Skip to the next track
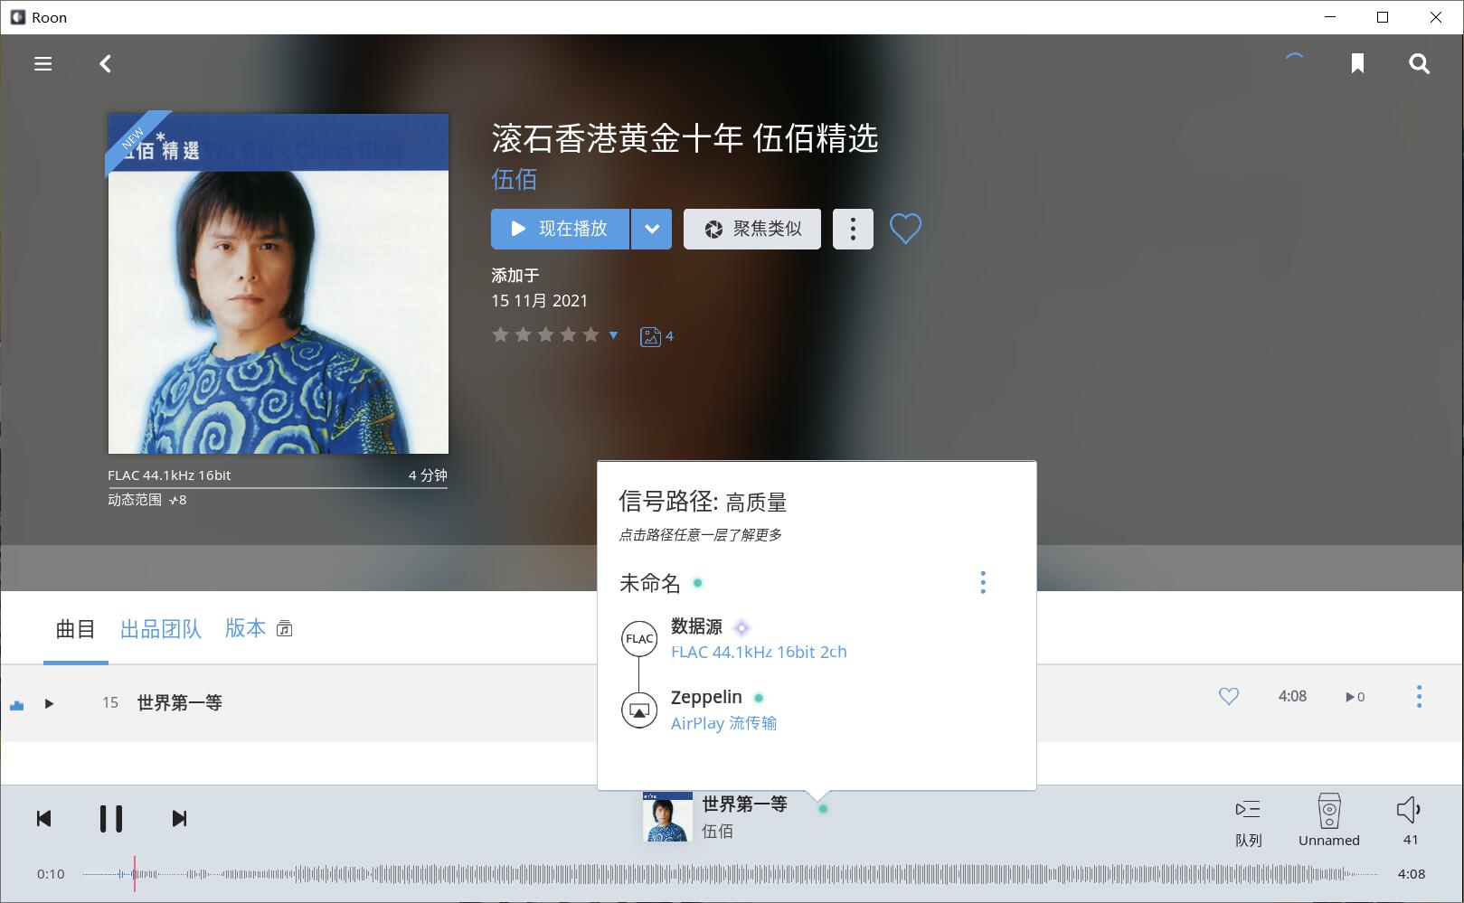 coord(179,819)
